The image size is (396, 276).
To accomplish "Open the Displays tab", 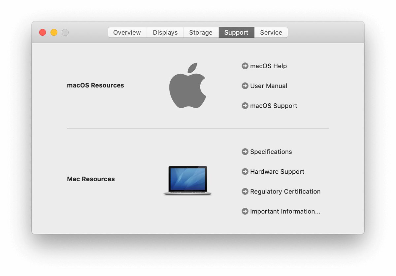I will (165, 32).
